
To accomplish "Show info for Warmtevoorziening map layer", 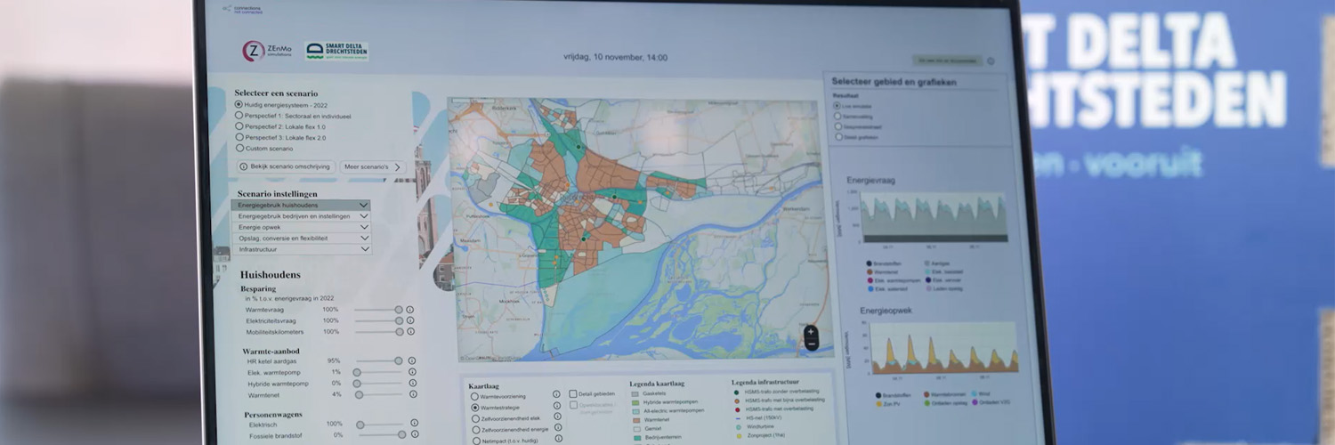I will (x=556, y=394).
